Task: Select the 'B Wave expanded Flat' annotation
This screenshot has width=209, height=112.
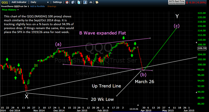Action: 103,33
